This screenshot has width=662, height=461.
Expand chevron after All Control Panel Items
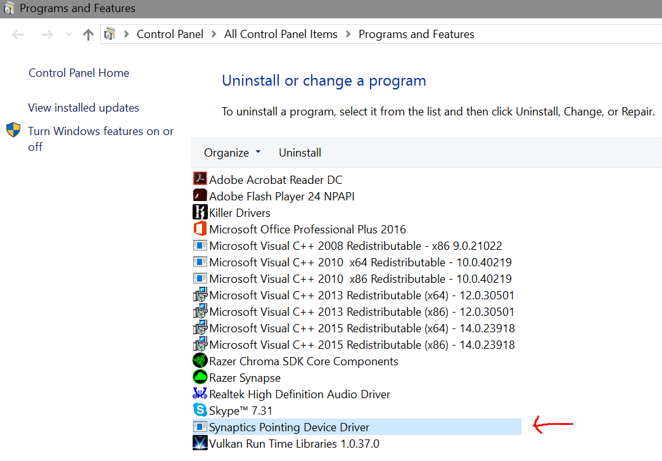tap(348, 34)
